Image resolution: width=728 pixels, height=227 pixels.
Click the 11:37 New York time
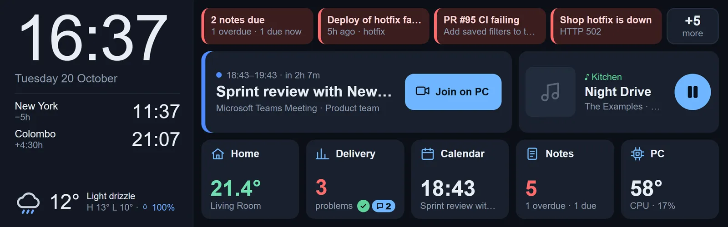click(156, 112)
